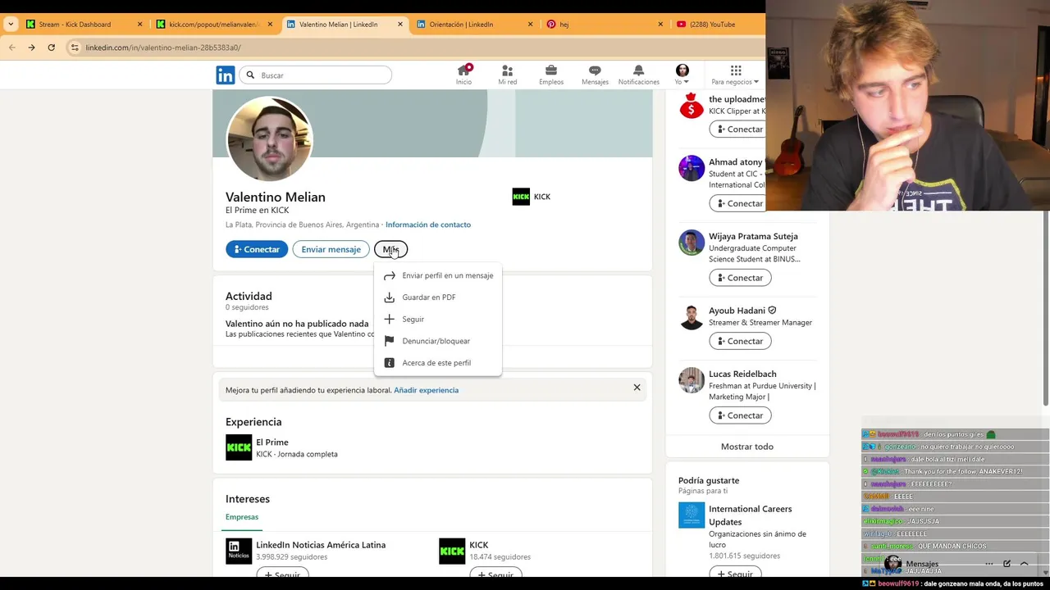
Task: Select Seguir in the Más menu
Action: pos(438,319)
